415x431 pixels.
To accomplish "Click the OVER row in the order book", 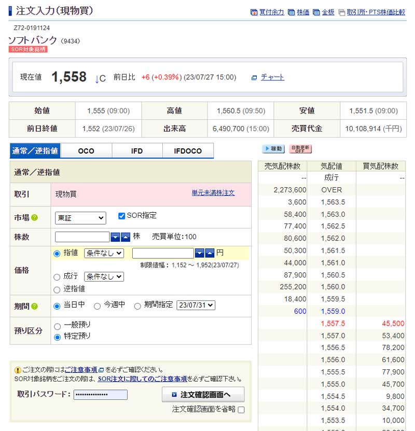I will [x=331, y=190].
